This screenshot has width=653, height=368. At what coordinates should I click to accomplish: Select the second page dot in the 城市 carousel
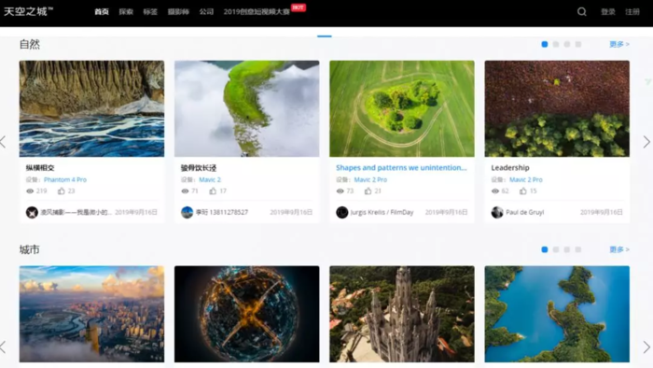coord(556,249)
